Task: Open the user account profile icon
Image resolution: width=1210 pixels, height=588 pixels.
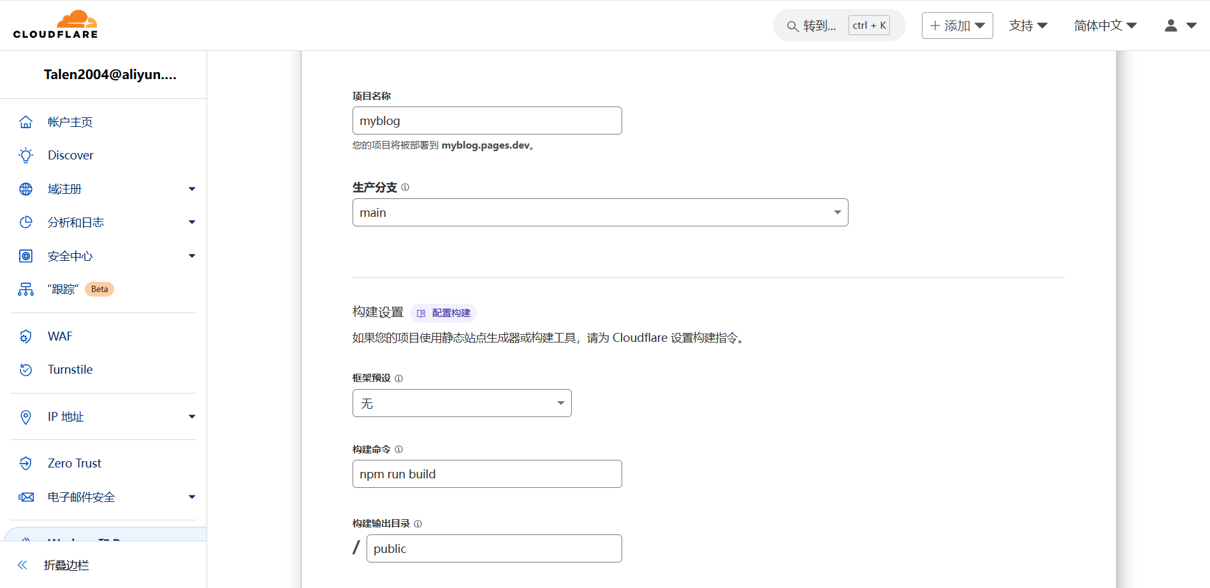Action: 1170,26
